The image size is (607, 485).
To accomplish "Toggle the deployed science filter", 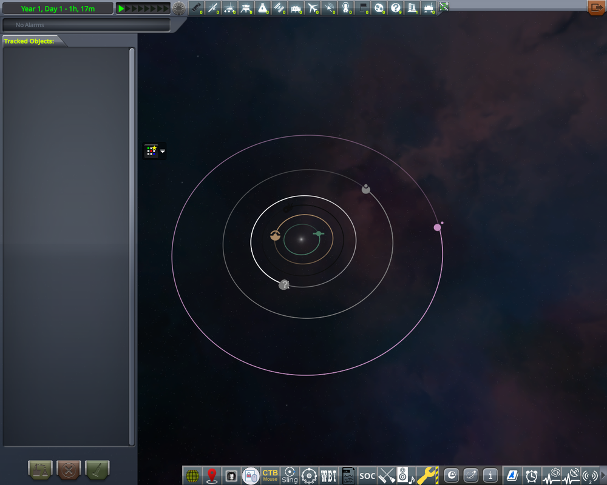I will [429, 8].
